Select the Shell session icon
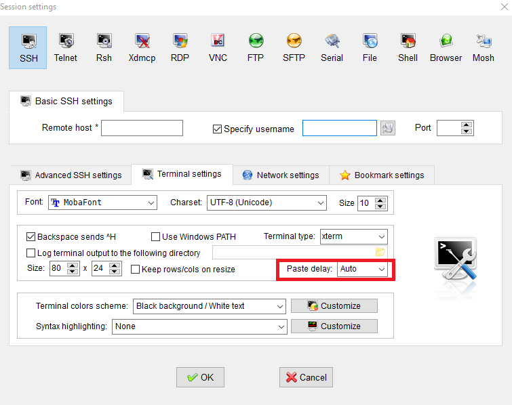 click(x=408, y=47)
